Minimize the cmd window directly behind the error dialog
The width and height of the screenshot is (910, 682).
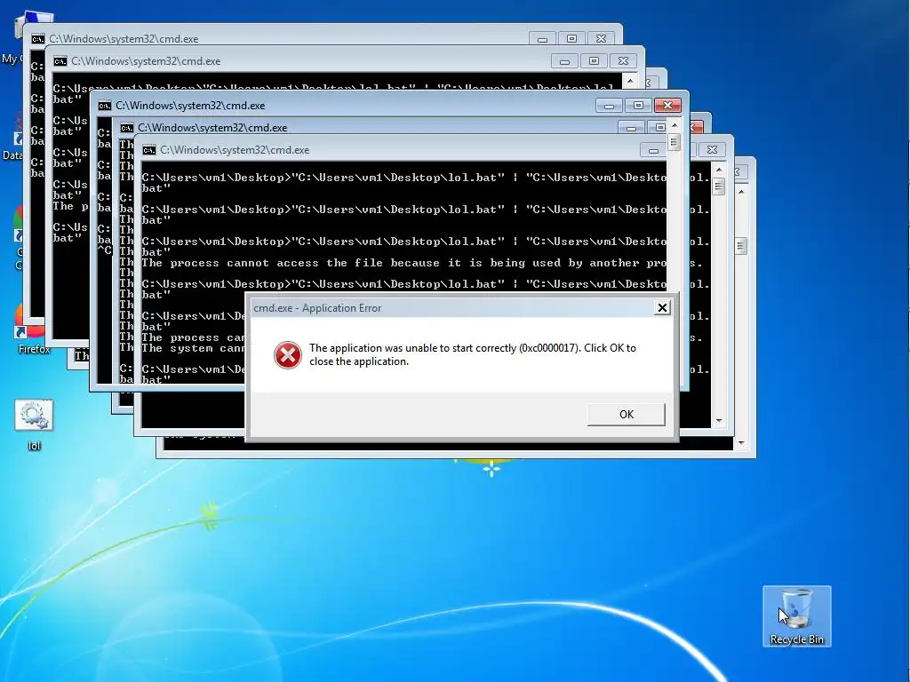pyautogui.click(x=653, y=150)
